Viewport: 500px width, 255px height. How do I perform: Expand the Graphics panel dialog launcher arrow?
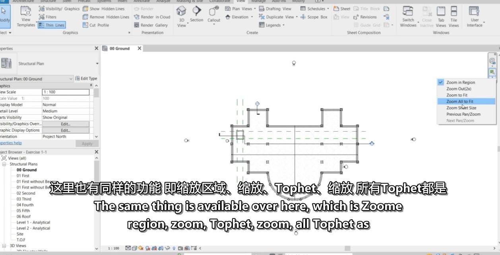tap(129, 33)
